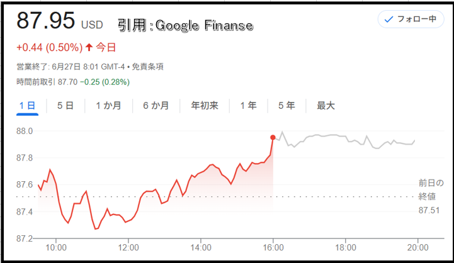The height and width of the screenshot is (263, 454).
Task: Click the 時間前取引 87.70 pre-market text
Action: click(47, 82)
